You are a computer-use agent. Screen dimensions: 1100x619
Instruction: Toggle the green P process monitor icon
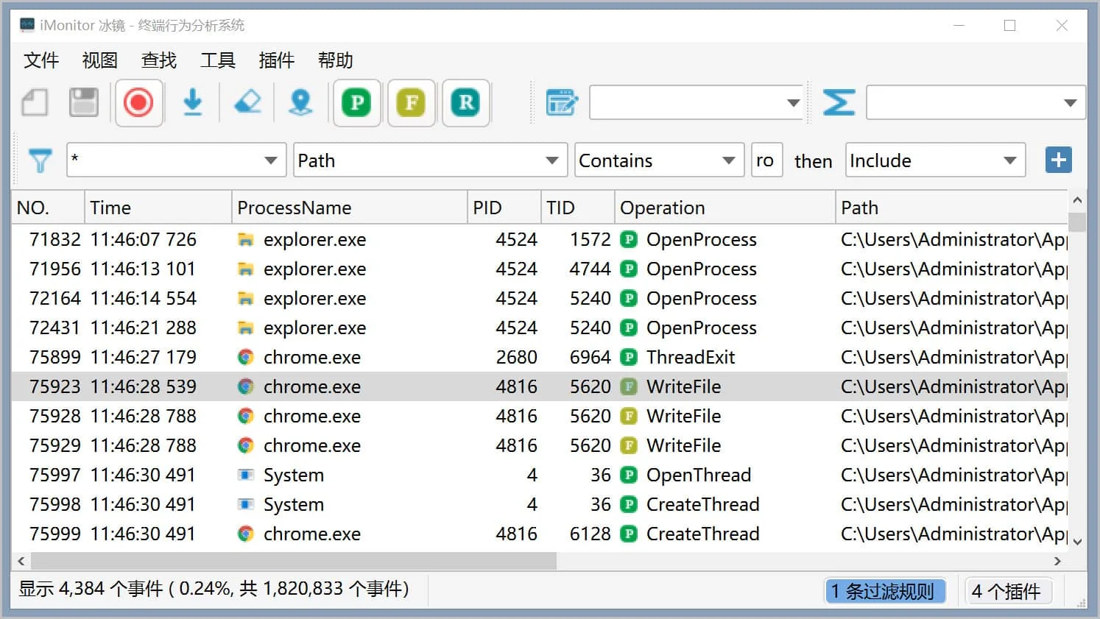click(x=356, y=102)
